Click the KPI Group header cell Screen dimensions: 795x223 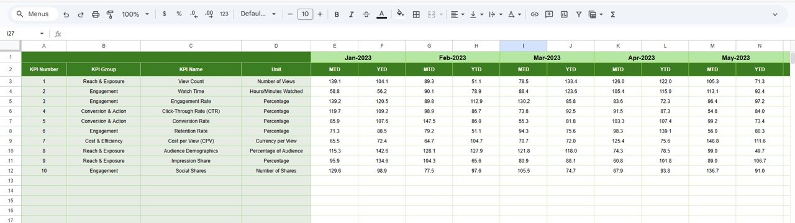coord(104,69)
